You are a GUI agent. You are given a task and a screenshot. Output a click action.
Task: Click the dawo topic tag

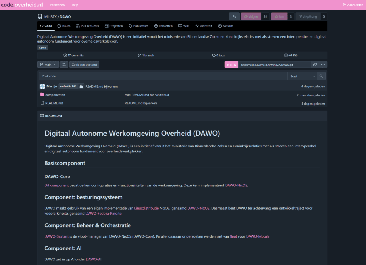[43, 47]
